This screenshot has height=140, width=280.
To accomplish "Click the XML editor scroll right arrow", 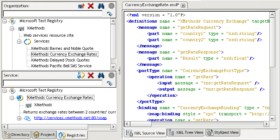I will tap(266, 124).
